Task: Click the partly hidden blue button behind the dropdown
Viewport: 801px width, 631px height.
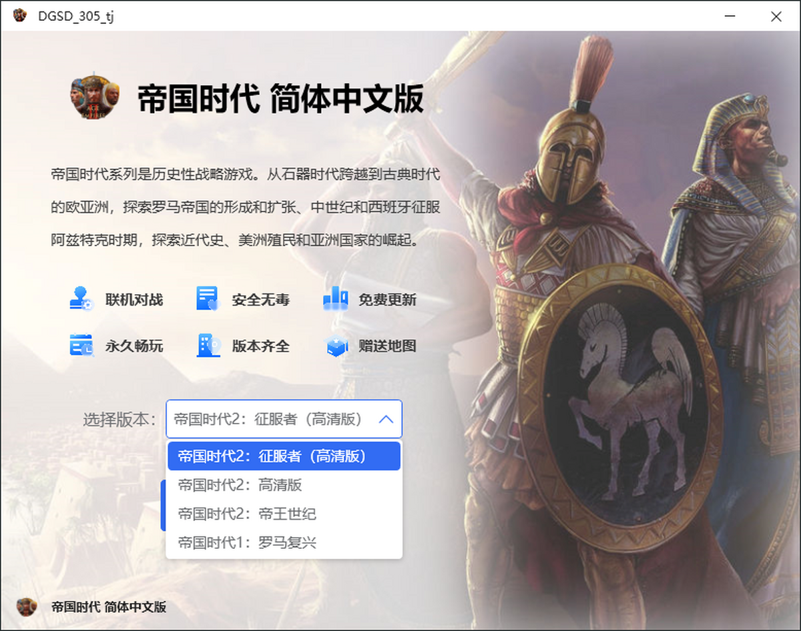Action: (164, 506)
